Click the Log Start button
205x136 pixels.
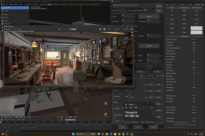pos(138,127)
